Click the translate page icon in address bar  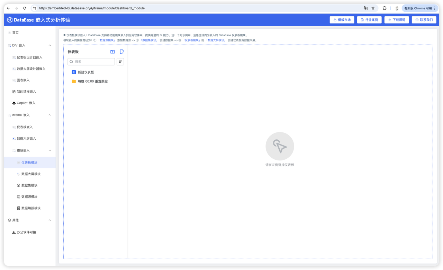tap(365, 8)
